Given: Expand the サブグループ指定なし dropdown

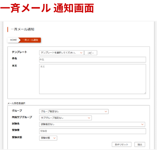Looking at the screenshot, I should tap(66, 118).
